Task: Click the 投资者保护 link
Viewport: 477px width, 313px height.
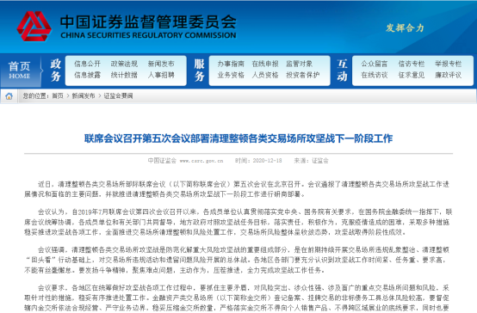Action: point(303,75)
